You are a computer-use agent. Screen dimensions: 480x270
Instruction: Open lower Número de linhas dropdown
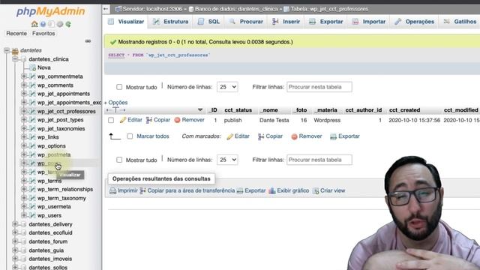coord(227,160)
